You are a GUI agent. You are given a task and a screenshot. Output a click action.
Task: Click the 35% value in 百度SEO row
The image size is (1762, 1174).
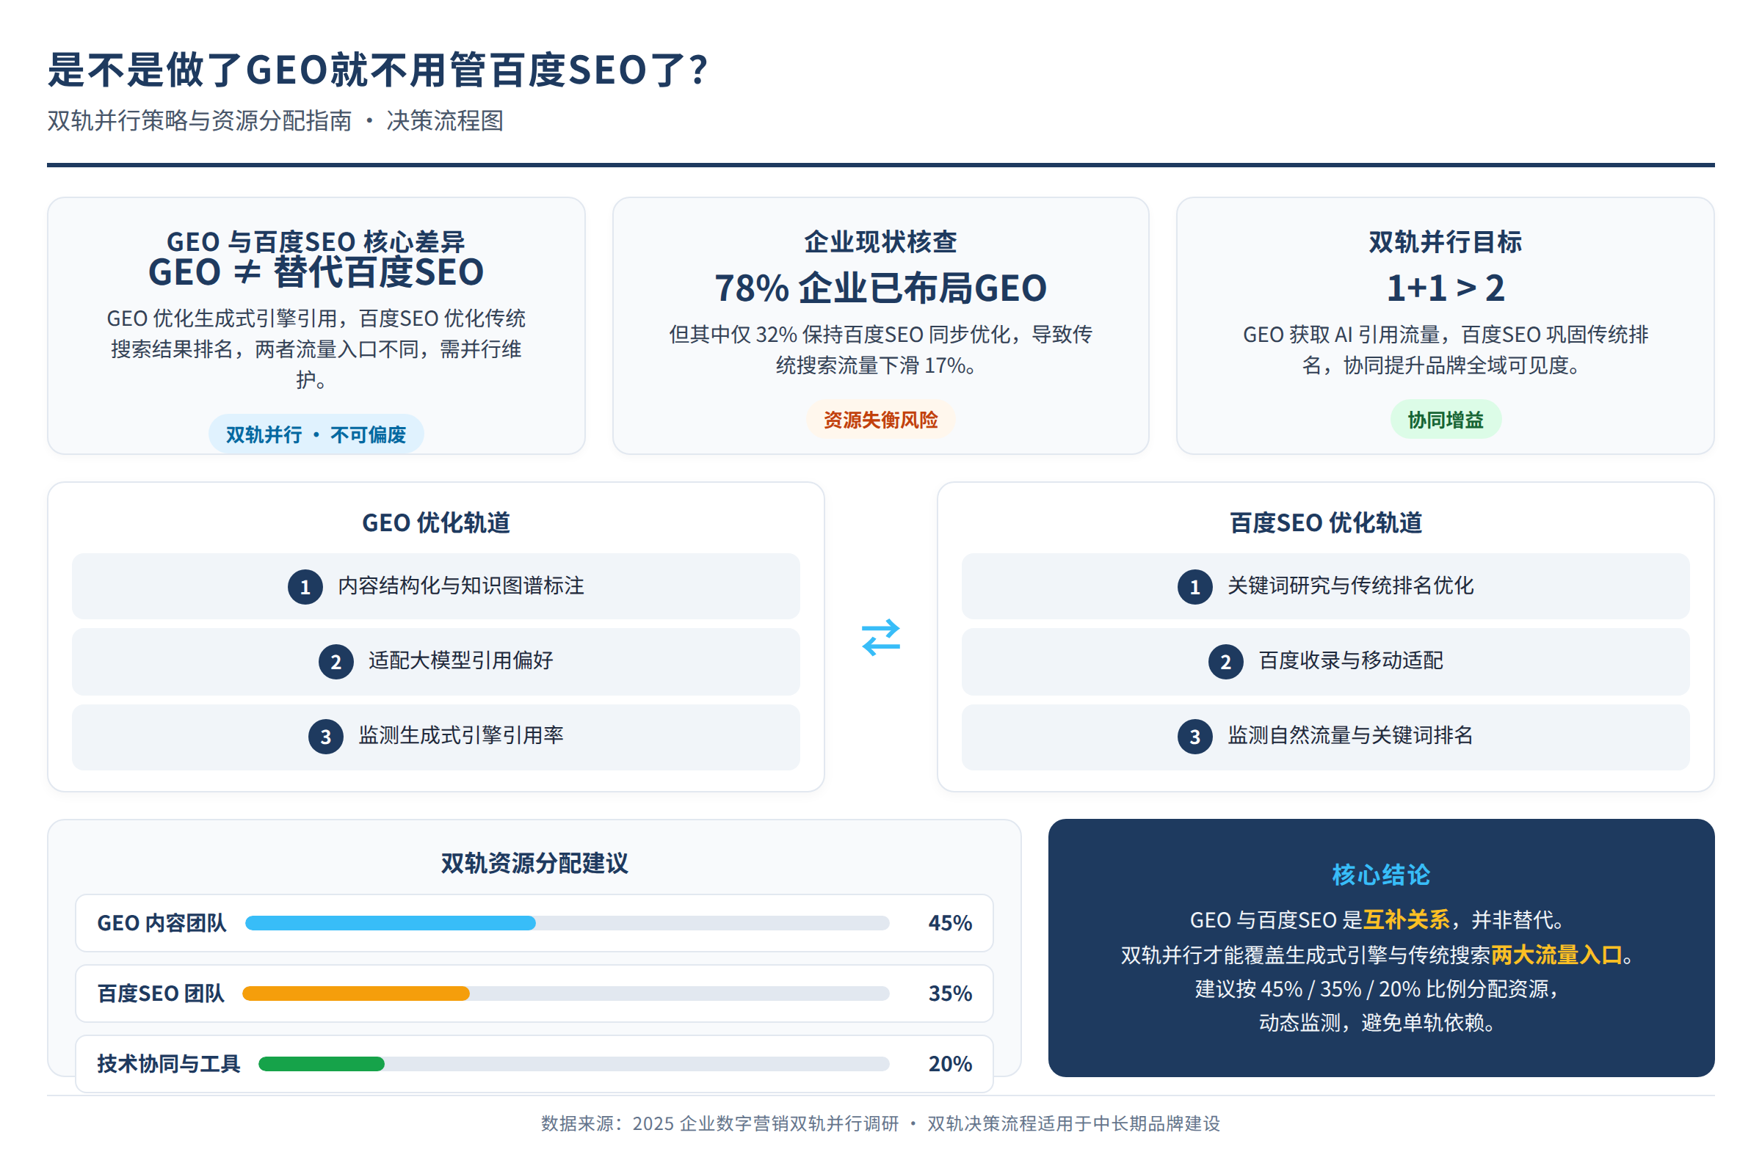(x=950, y=993)
